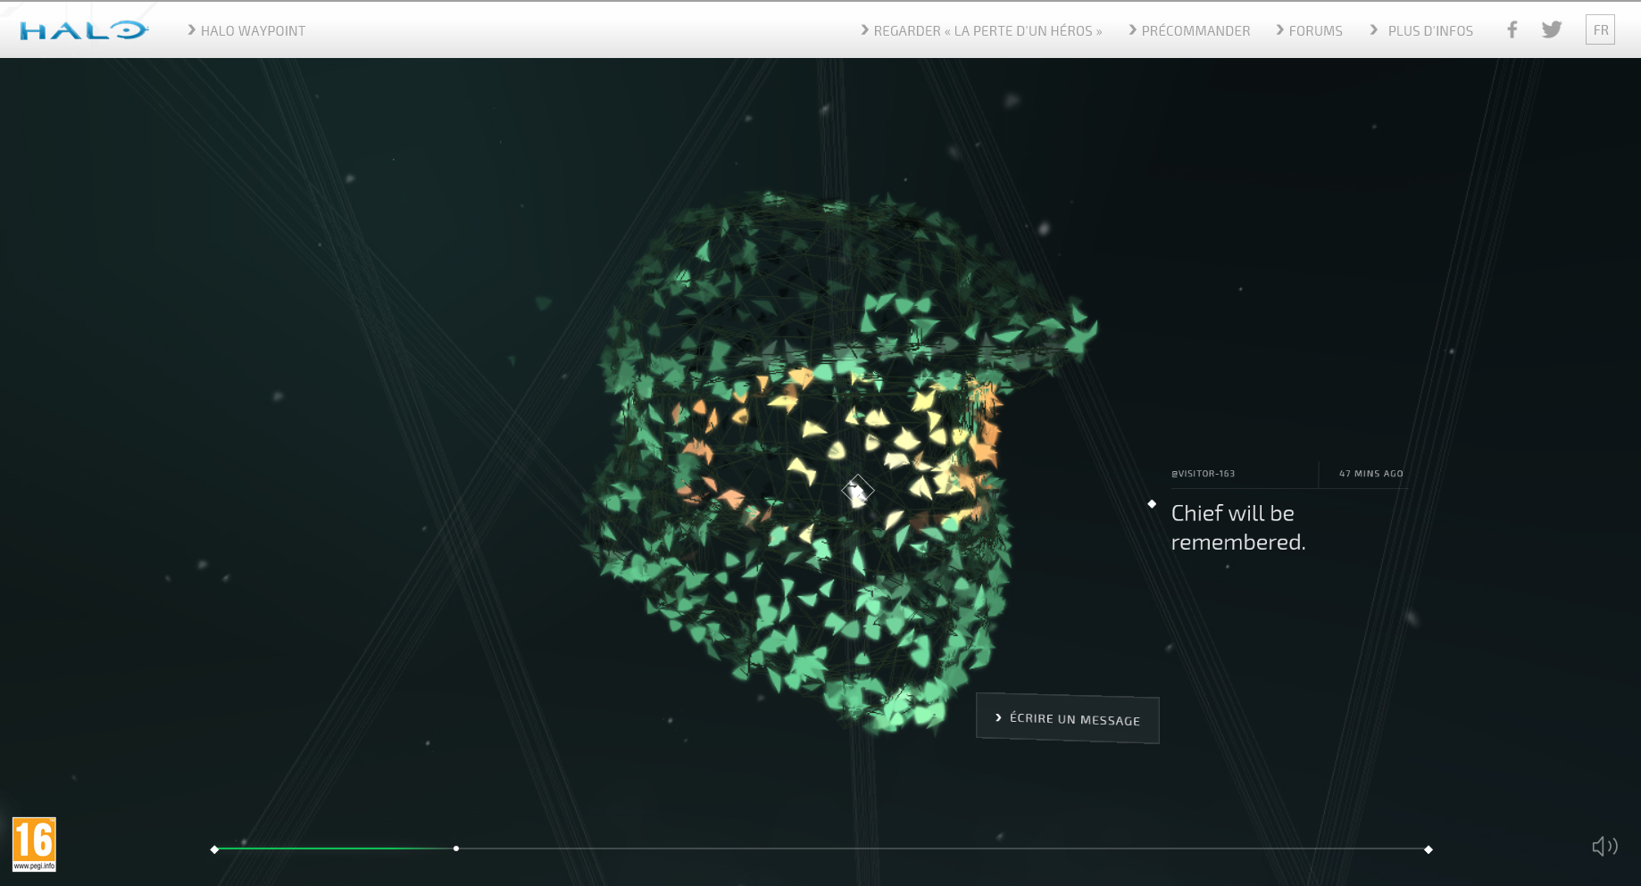Go to Précommander
This screenshot has height=886, width=1641.
tap(1195, 31)
